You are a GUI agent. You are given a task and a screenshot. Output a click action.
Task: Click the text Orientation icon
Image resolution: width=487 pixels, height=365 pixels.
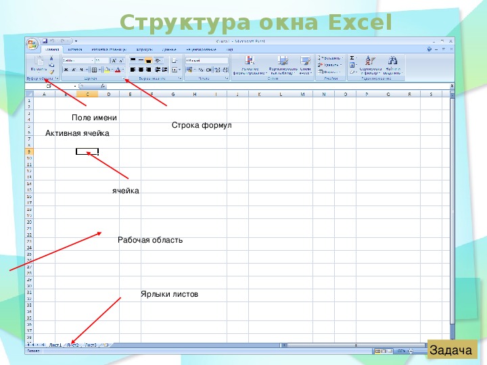coord(158,61)
